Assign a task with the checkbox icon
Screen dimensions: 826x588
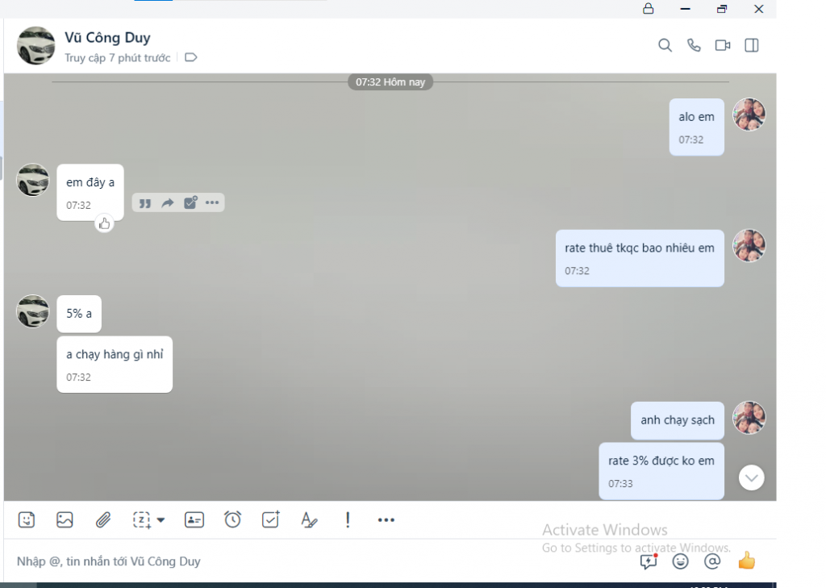(271, 520)
